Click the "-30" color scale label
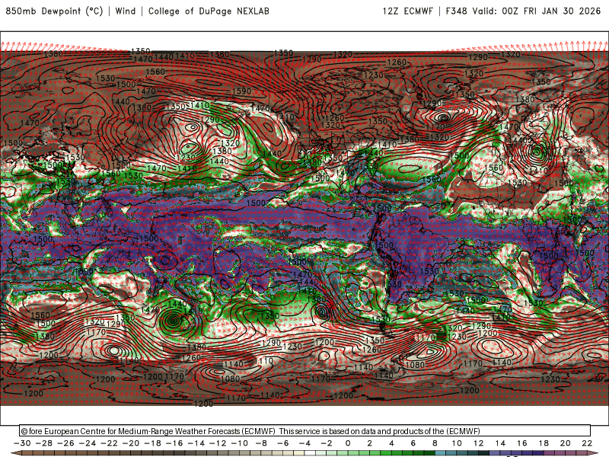Viewport: 609px width, 457px height. pos(22,443)
